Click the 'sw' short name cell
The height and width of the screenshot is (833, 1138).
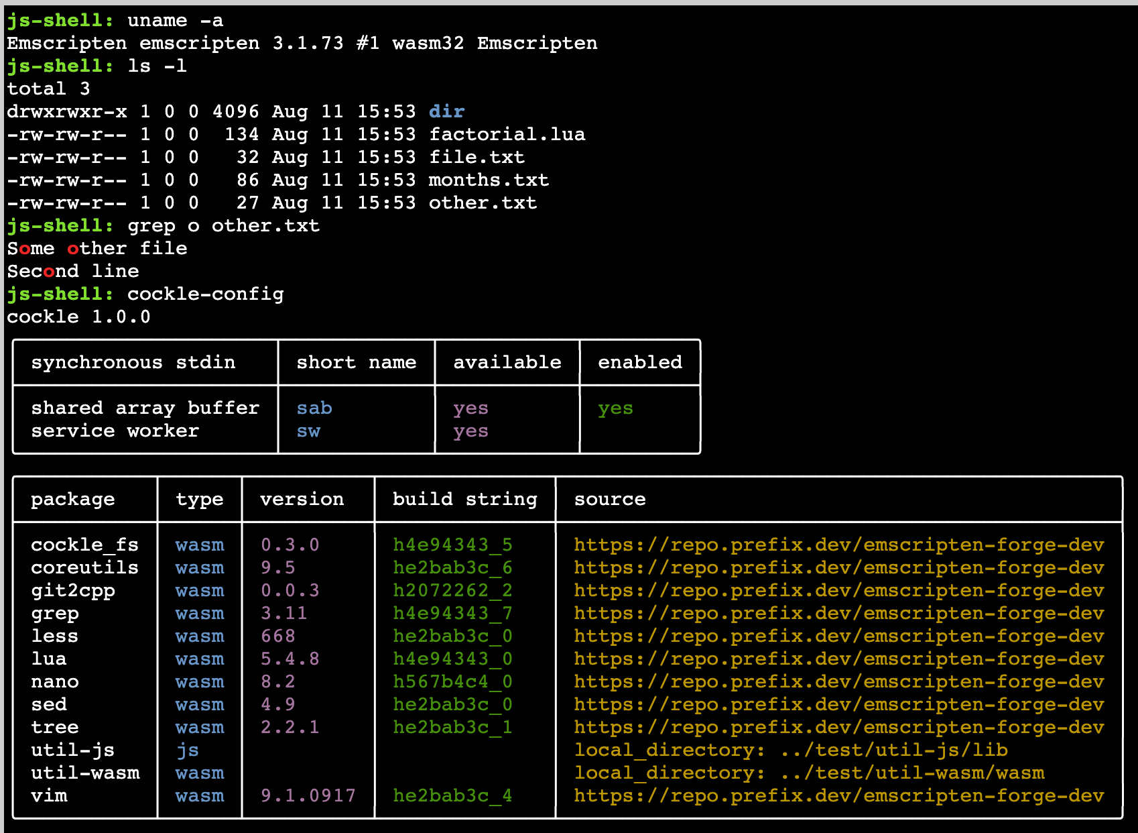[308, 431]
